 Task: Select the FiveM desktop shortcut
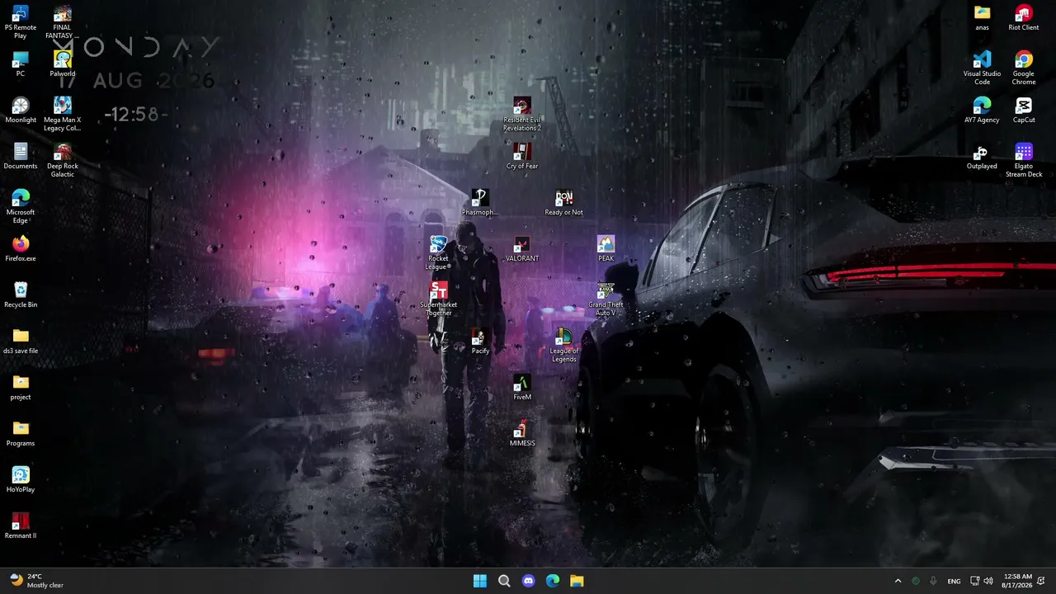pyautogui.click(x=522, y=388)
